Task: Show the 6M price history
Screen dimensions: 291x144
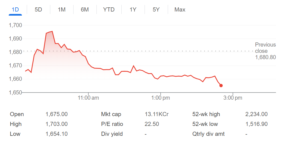Action: [x=85, y=10]
